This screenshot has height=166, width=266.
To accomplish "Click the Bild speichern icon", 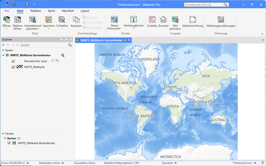I will point(175,19).
